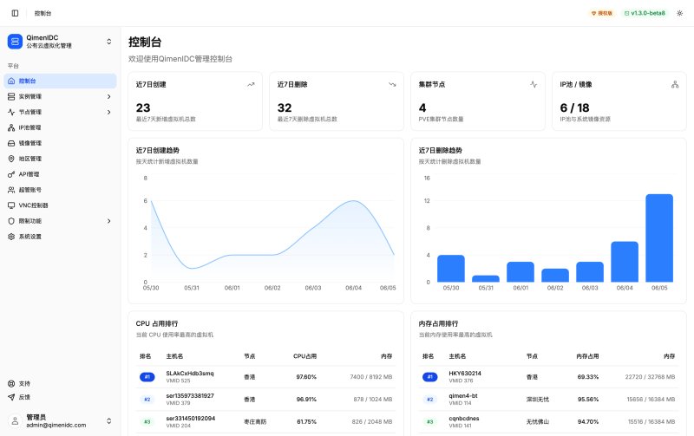
Task: Click the network icon beside IP池管理
Action: click(11, 127)
